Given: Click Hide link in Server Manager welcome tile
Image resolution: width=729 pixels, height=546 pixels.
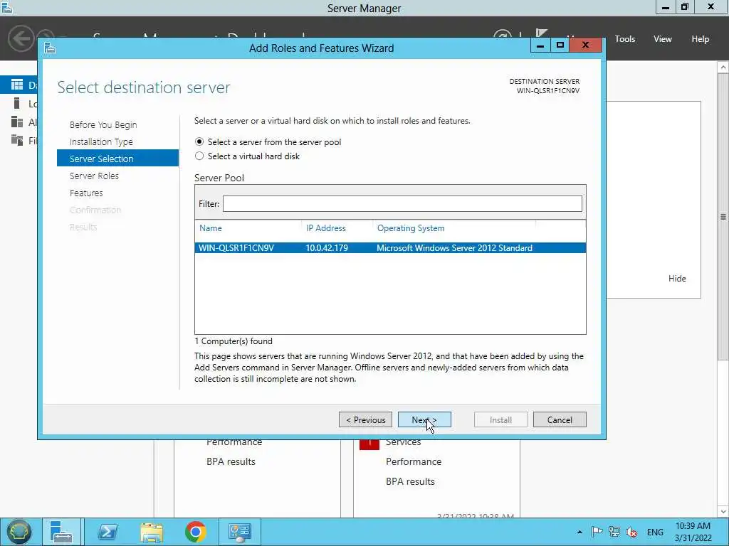Looking at the screenshot, I should (677, 279).
